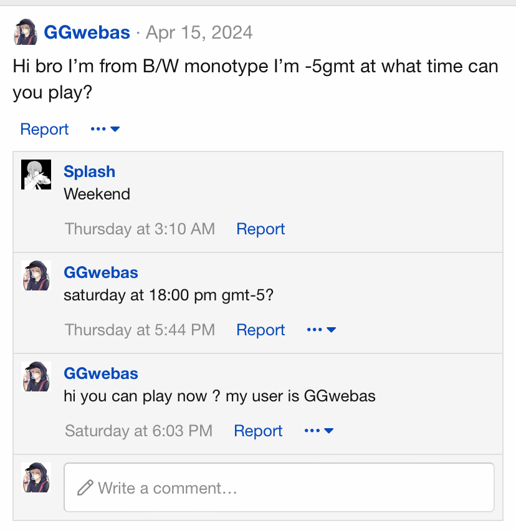
Task: Click GGwebas avatar on the 'saturday at 18:00' comment
Action: [x=36, y=275]
